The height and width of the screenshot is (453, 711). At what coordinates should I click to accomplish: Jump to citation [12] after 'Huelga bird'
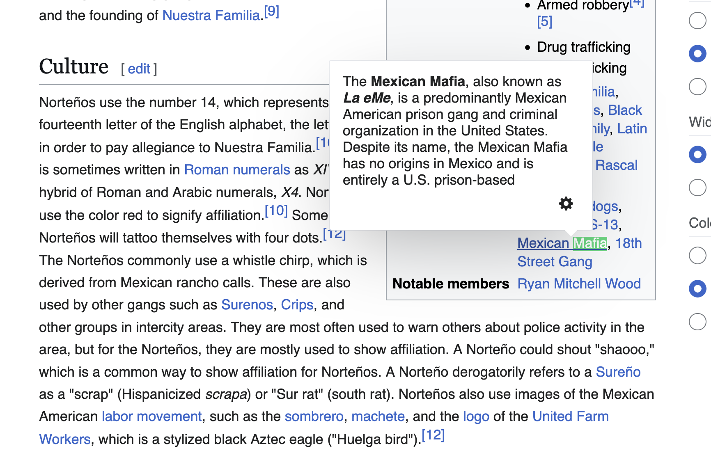click(433, 435)
